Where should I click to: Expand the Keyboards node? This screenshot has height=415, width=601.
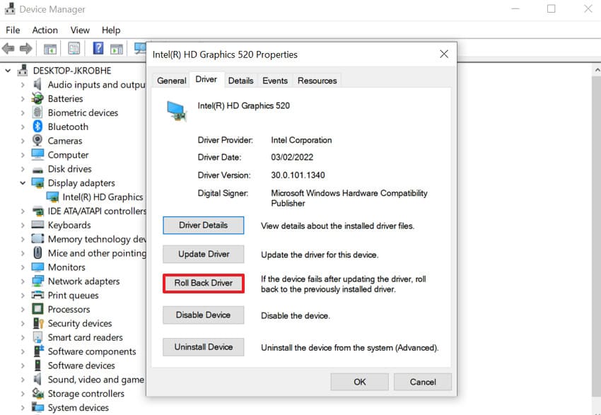[x=23, y=226]
